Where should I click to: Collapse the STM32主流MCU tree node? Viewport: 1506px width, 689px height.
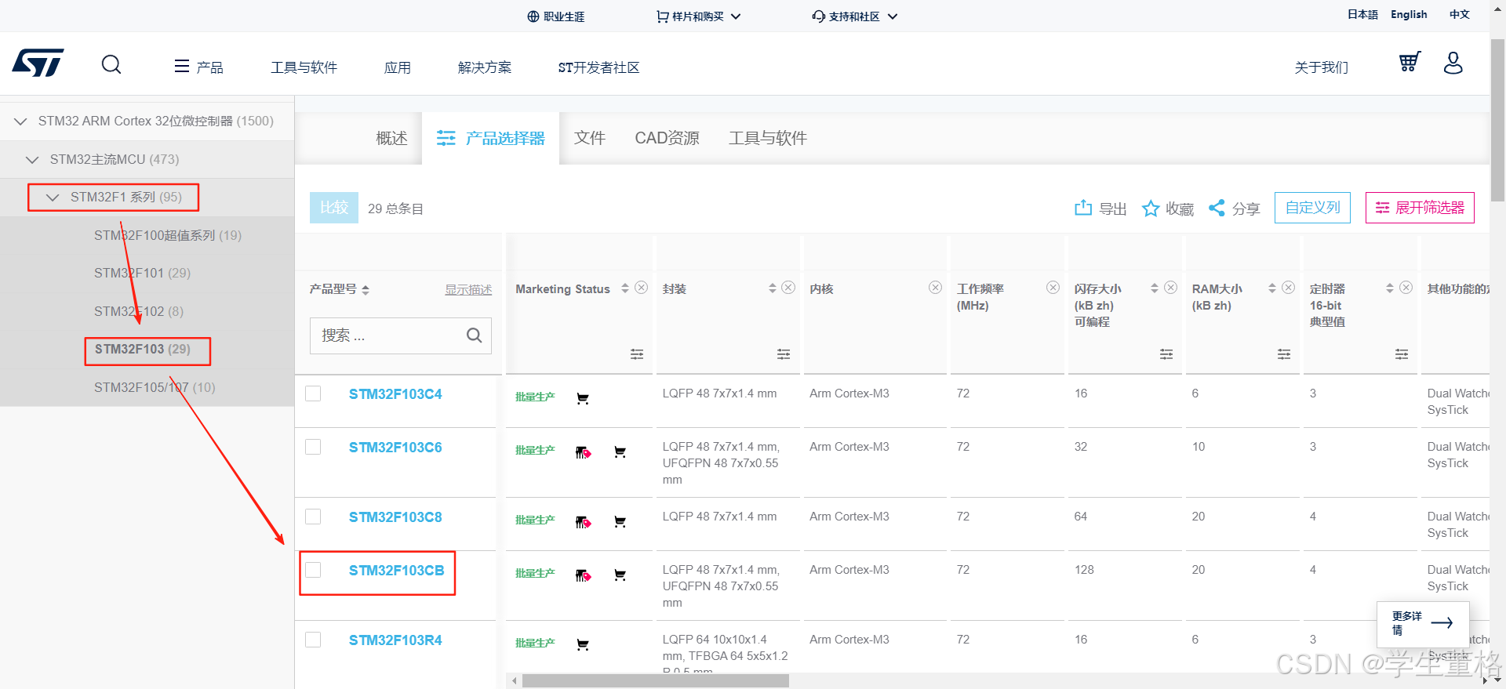(x=32, y=160)
